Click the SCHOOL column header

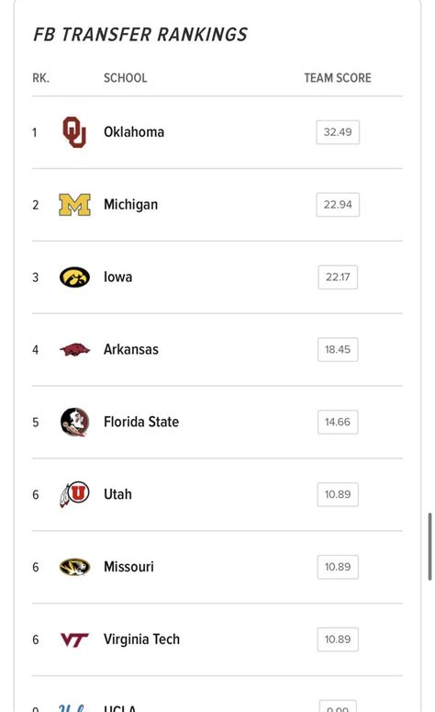125,78
